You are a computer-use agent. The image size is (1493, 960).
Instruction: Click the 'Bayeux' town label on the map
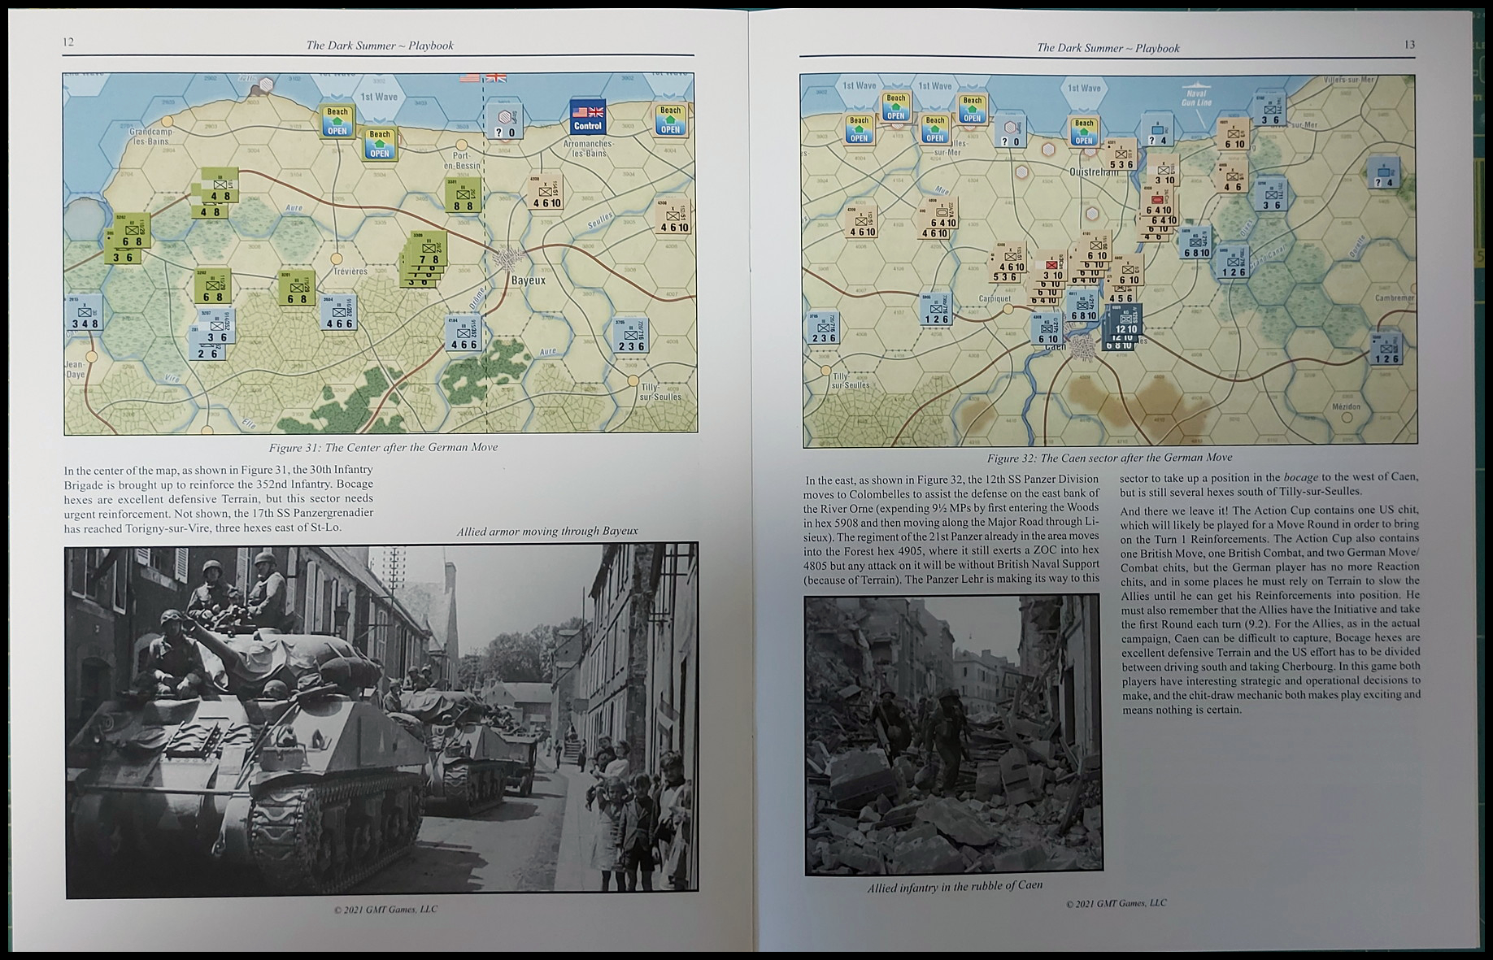(529, 280)
